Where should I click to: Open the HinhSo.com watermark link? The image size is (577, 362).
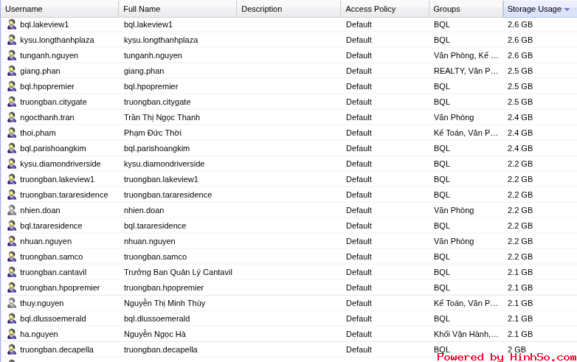click(x=506, y=357)
